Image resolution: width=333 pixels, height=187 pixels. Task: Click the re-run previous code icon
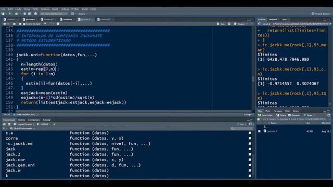[229, 24]
